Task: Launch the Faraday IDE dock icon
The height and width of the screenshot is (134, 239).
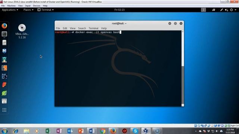Action: pos(4,84)
